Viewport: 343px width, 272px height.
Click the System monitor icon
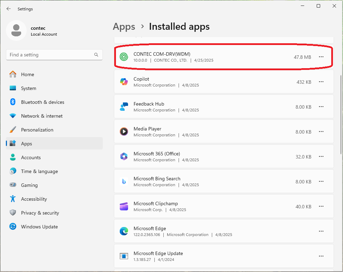click(13, 88)
